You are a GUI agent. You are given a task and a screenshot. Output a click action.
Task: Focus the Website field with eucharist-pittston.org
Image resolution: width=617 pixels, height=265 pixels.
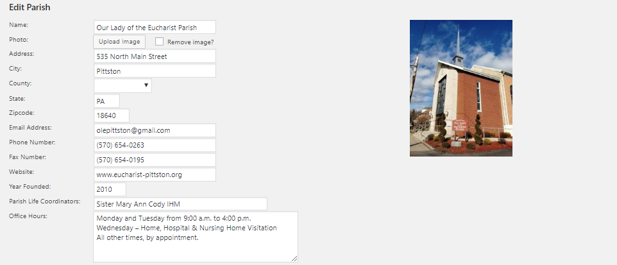point(155,175)
